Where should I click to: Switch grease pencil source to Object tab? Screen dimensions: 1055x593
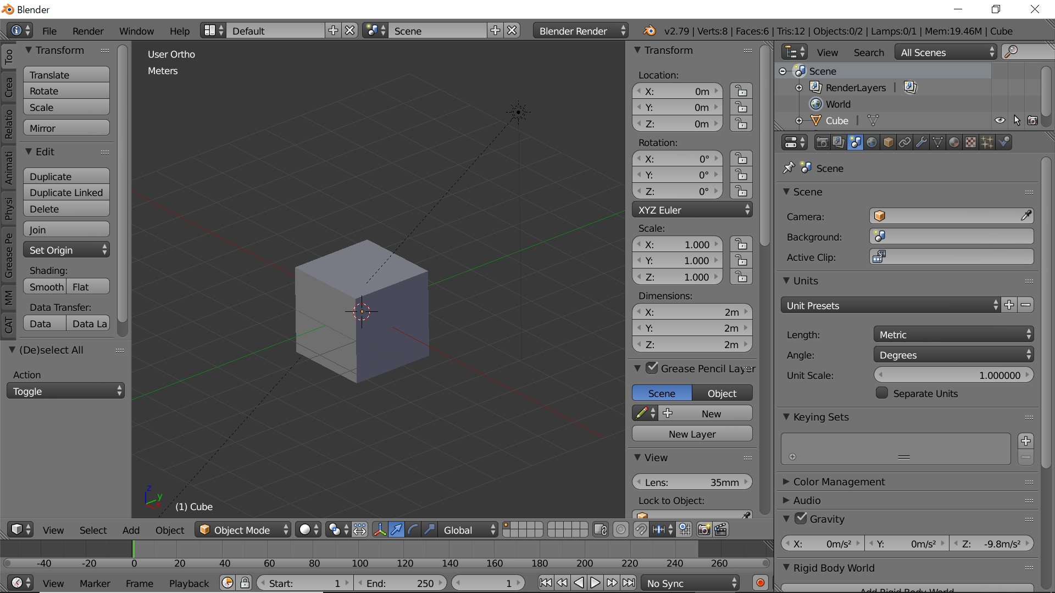click(722, 393)
